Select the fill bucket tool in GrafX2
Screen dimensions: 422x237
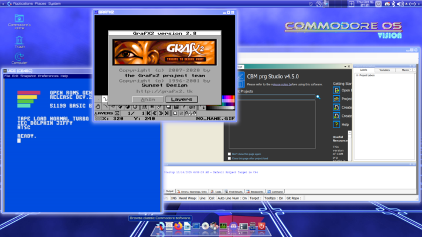click(120, 107)
